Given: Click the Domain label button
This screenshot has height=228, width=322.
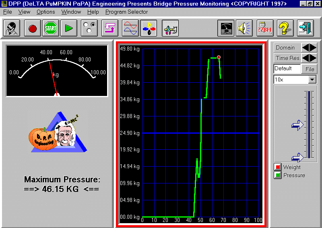Looking at the screenshot, I should (x=287, y=47).
